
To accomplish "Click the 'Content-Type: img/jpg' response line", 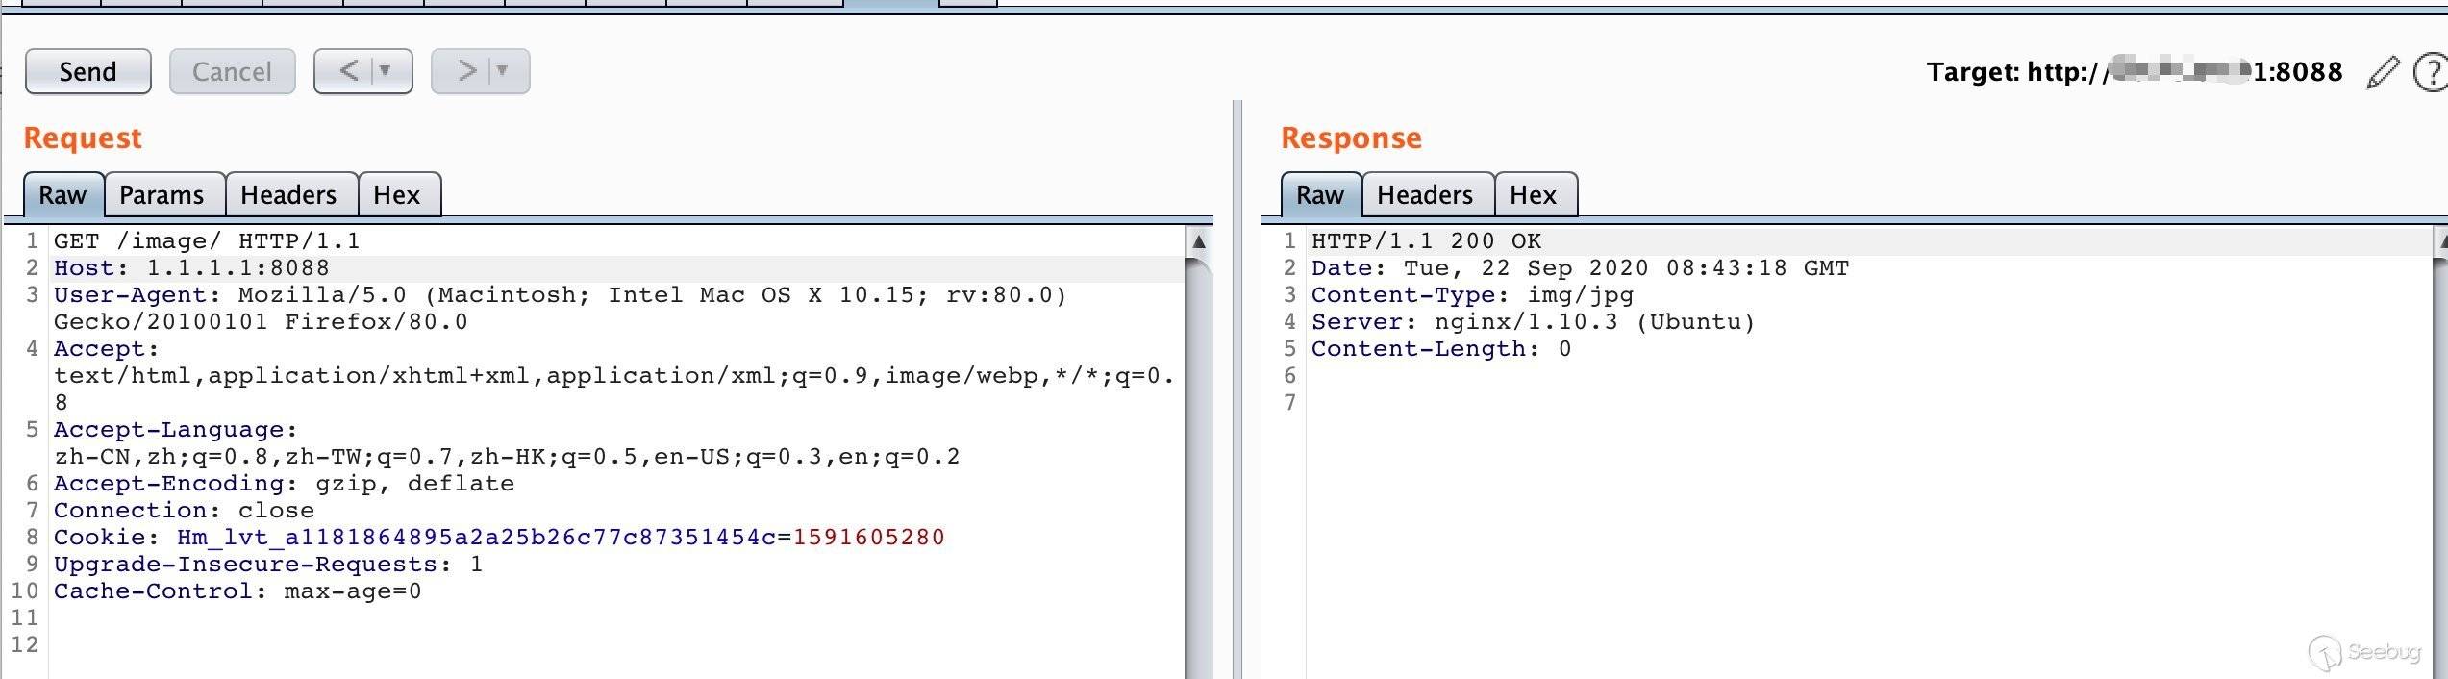I will click(x=1472, y=295).
